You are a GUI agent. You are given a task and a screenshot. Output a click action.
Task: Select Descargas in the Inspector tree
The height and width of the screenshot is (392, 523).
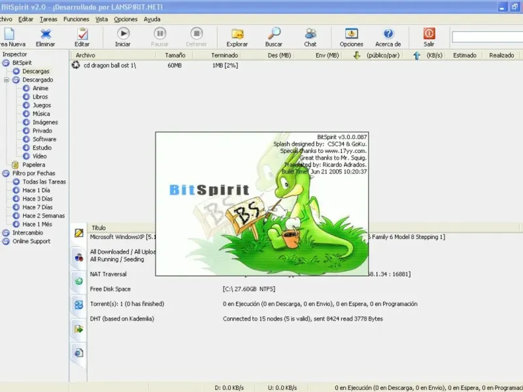pyautogui.click(x=36, y=71)
